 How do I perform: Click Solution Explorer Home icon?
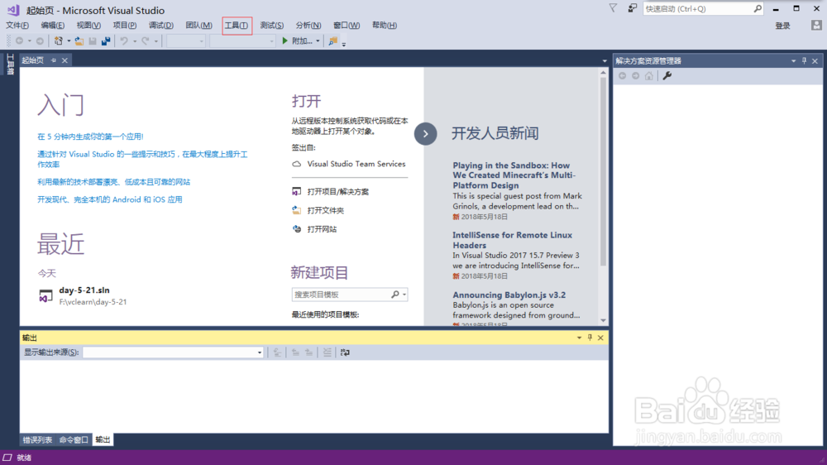click(x=648, y=76)
